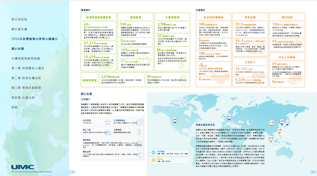Image resolution: width=317 pixels, height=176 pixels.
Task: Click the 廢棄物管理 green section label
Action: (90, 80)
